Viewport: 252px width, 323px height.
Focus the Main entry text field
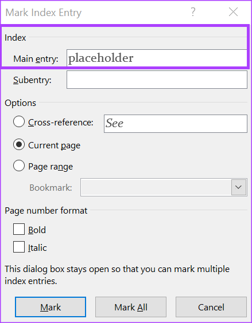coord(157,58)
